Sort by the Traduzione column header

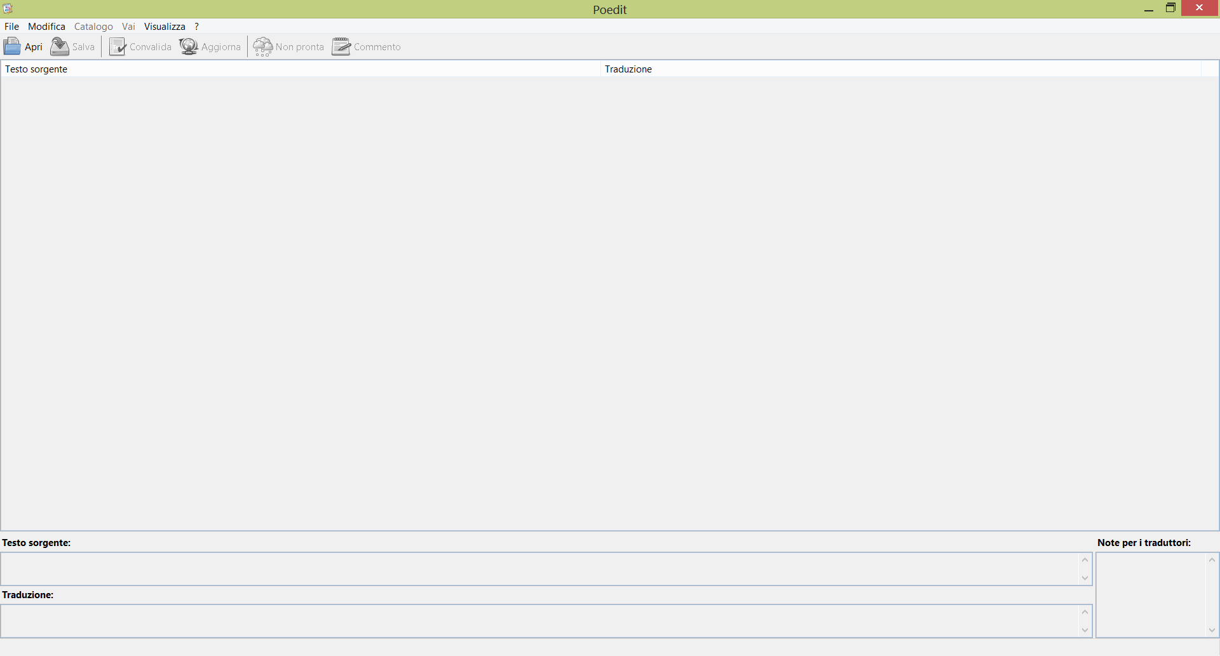[901, 69]
